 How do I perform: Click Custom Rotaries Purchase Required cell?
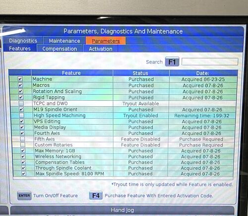pyautogui.click(x=201, y=145)
